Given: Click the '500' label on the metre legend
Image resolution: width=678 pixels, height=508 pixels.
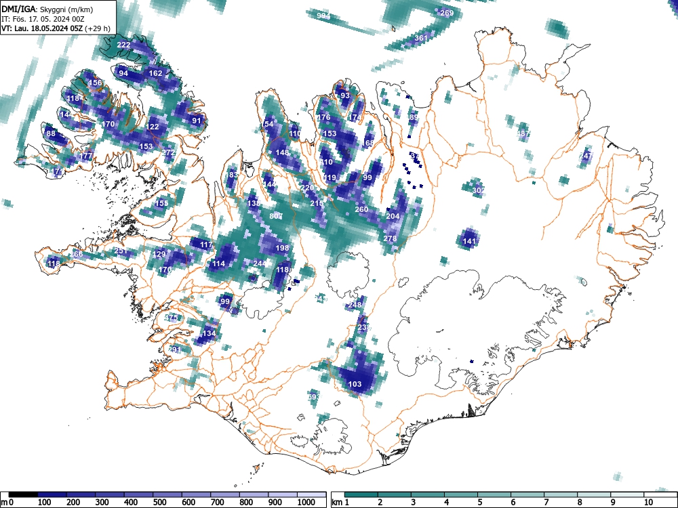Looking at the screenshot, I should click(159, 503).
